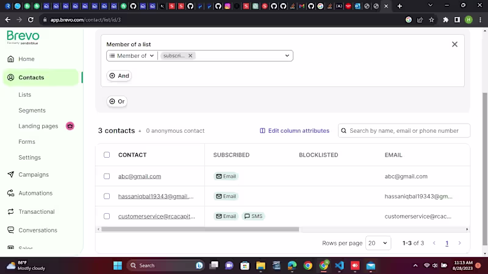Open contact abc@gmail.com
Viewport: 488px width, 274px height.
[x=140, y=176]
